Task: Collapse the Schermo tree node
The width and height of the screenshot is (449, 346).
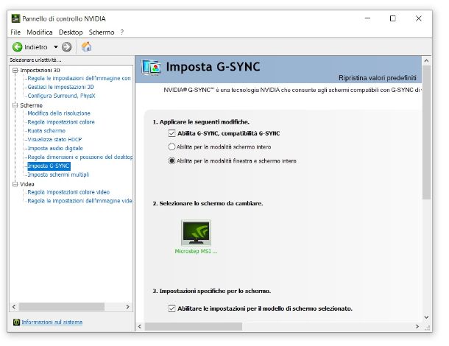Action: pos(15,105)
